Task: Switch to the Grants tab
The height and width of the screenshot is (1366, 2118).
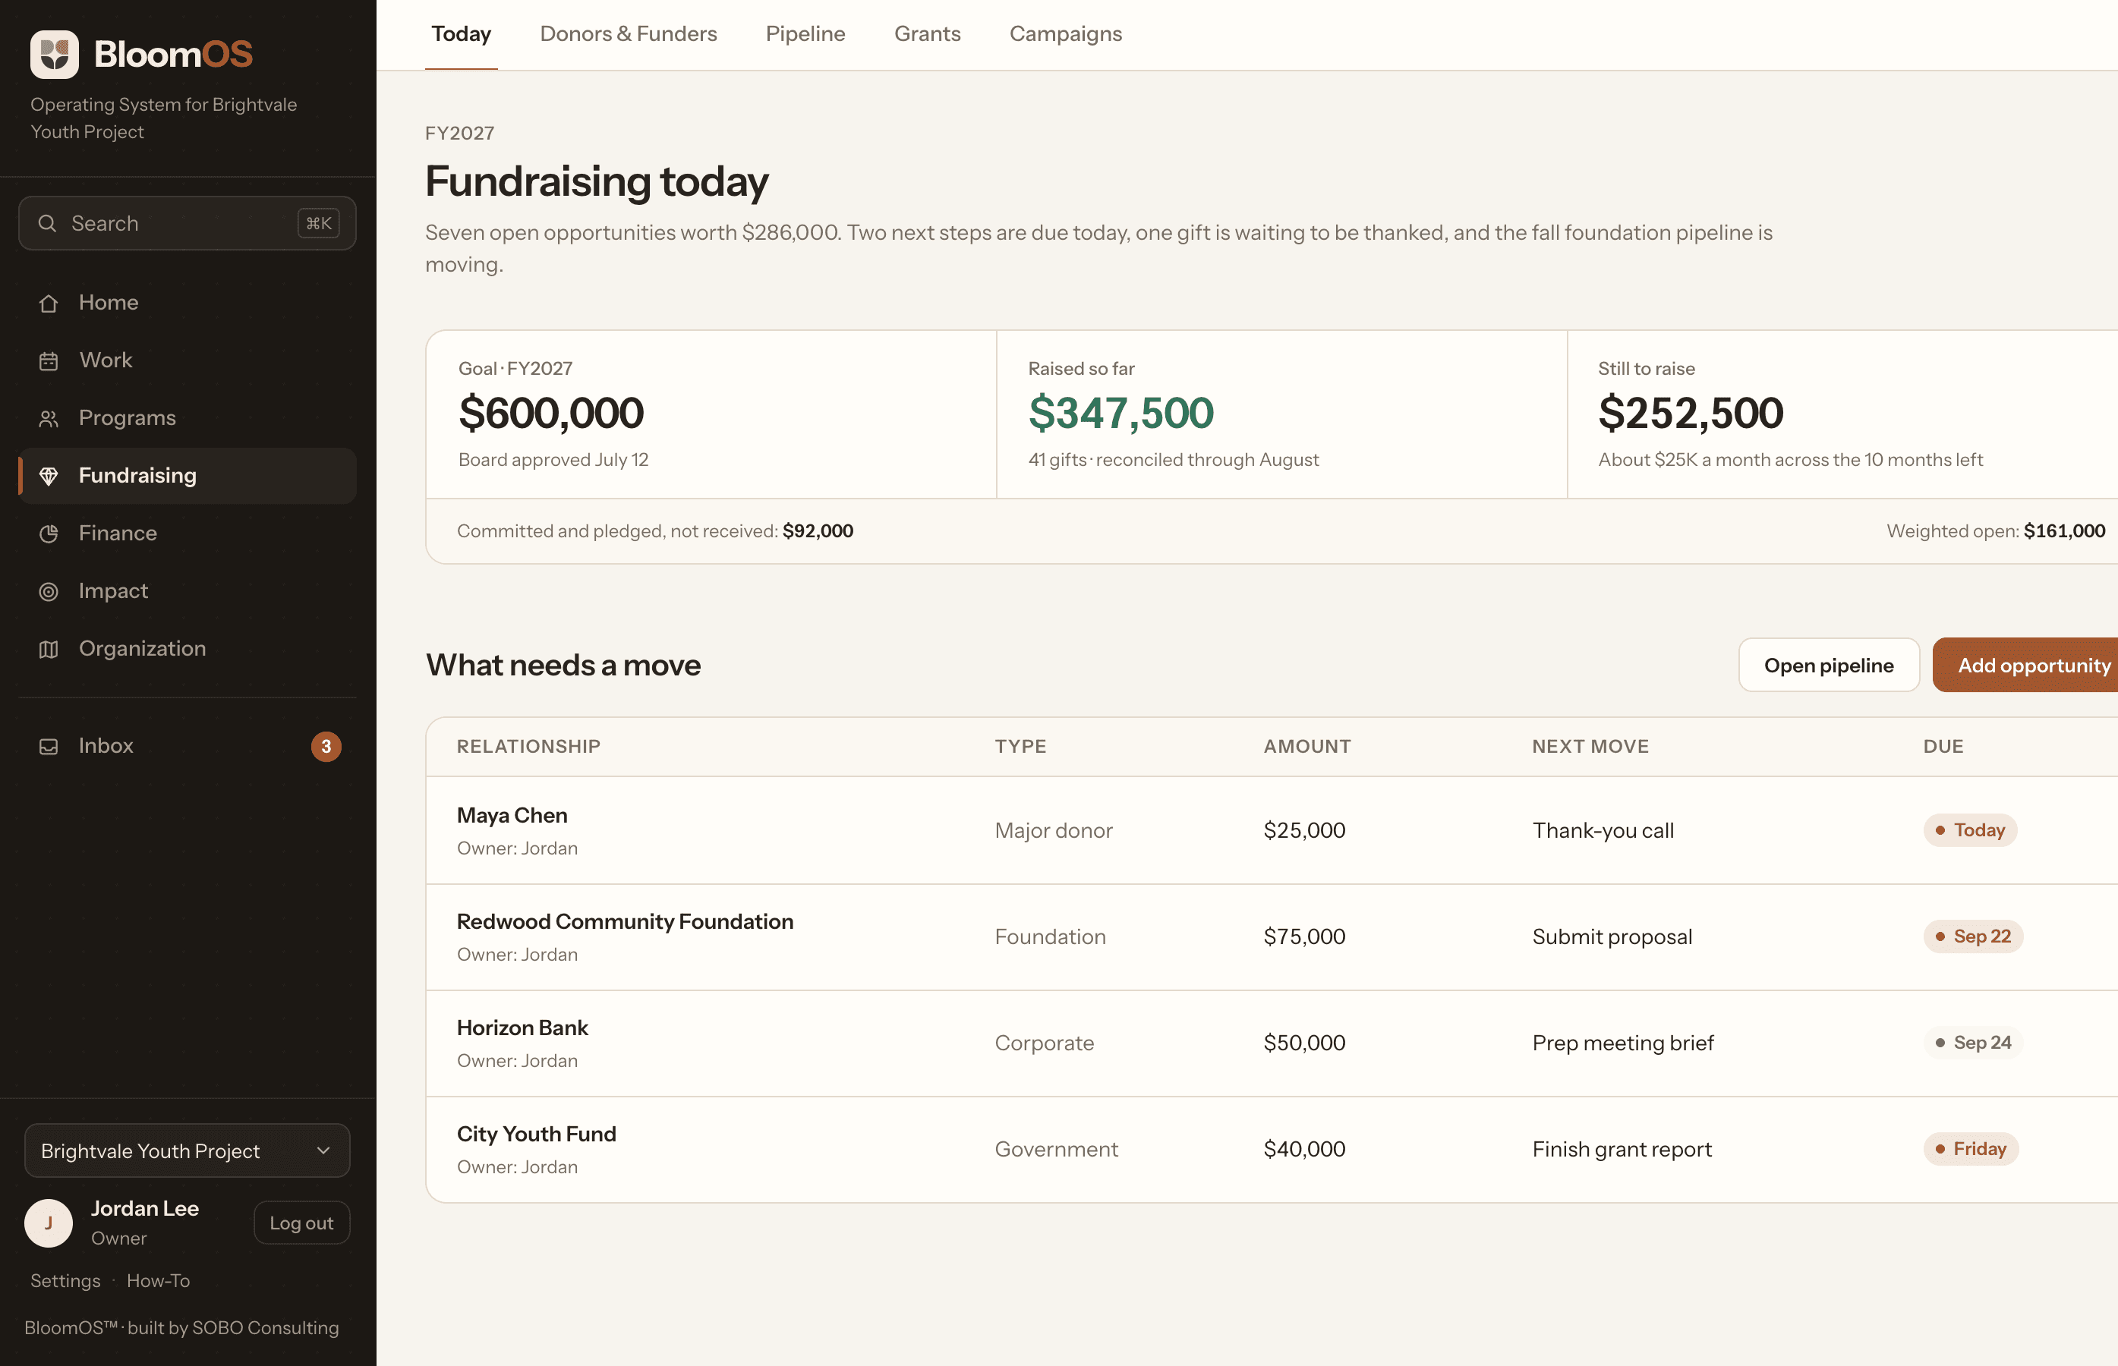Action: click(x=927, y=33)
